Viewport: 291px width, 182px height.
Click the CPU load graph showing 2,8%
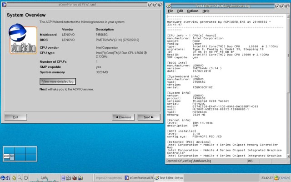[44, 178]
